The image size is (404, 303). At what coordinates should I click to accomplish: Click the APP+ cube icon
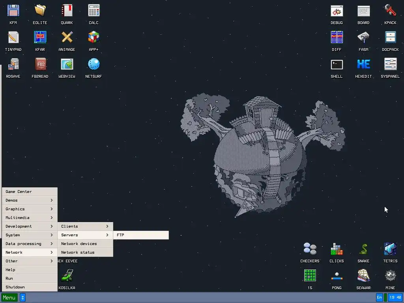(94, 37)
